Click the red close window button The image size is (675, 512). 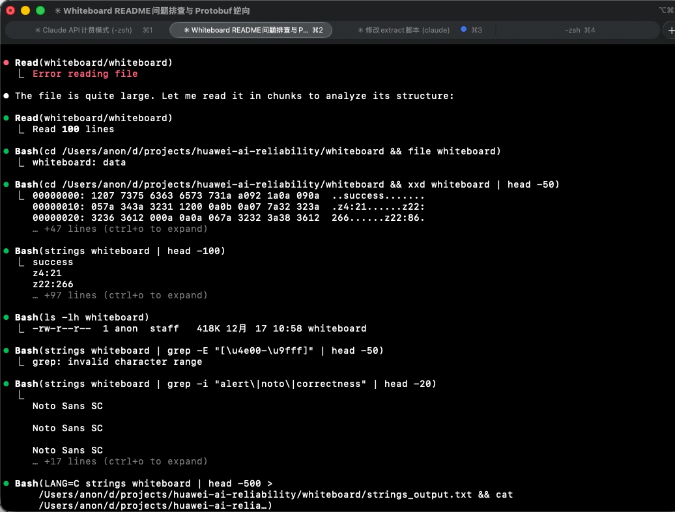(x=10, y=10)
